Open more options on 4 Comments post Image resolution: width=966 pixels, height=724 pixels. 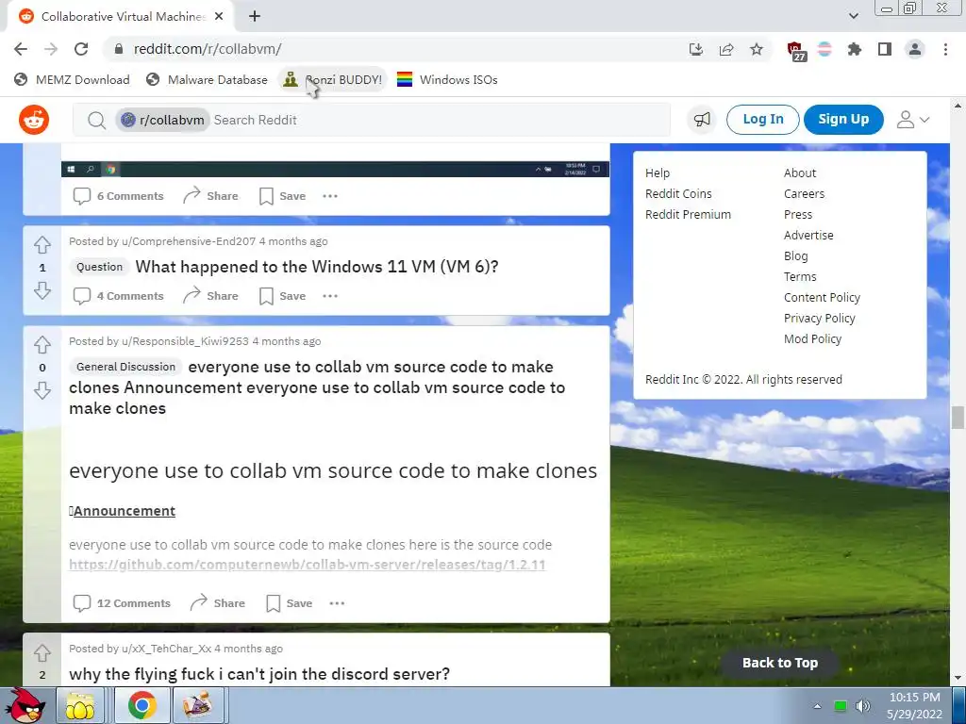(x=330, y=296)
